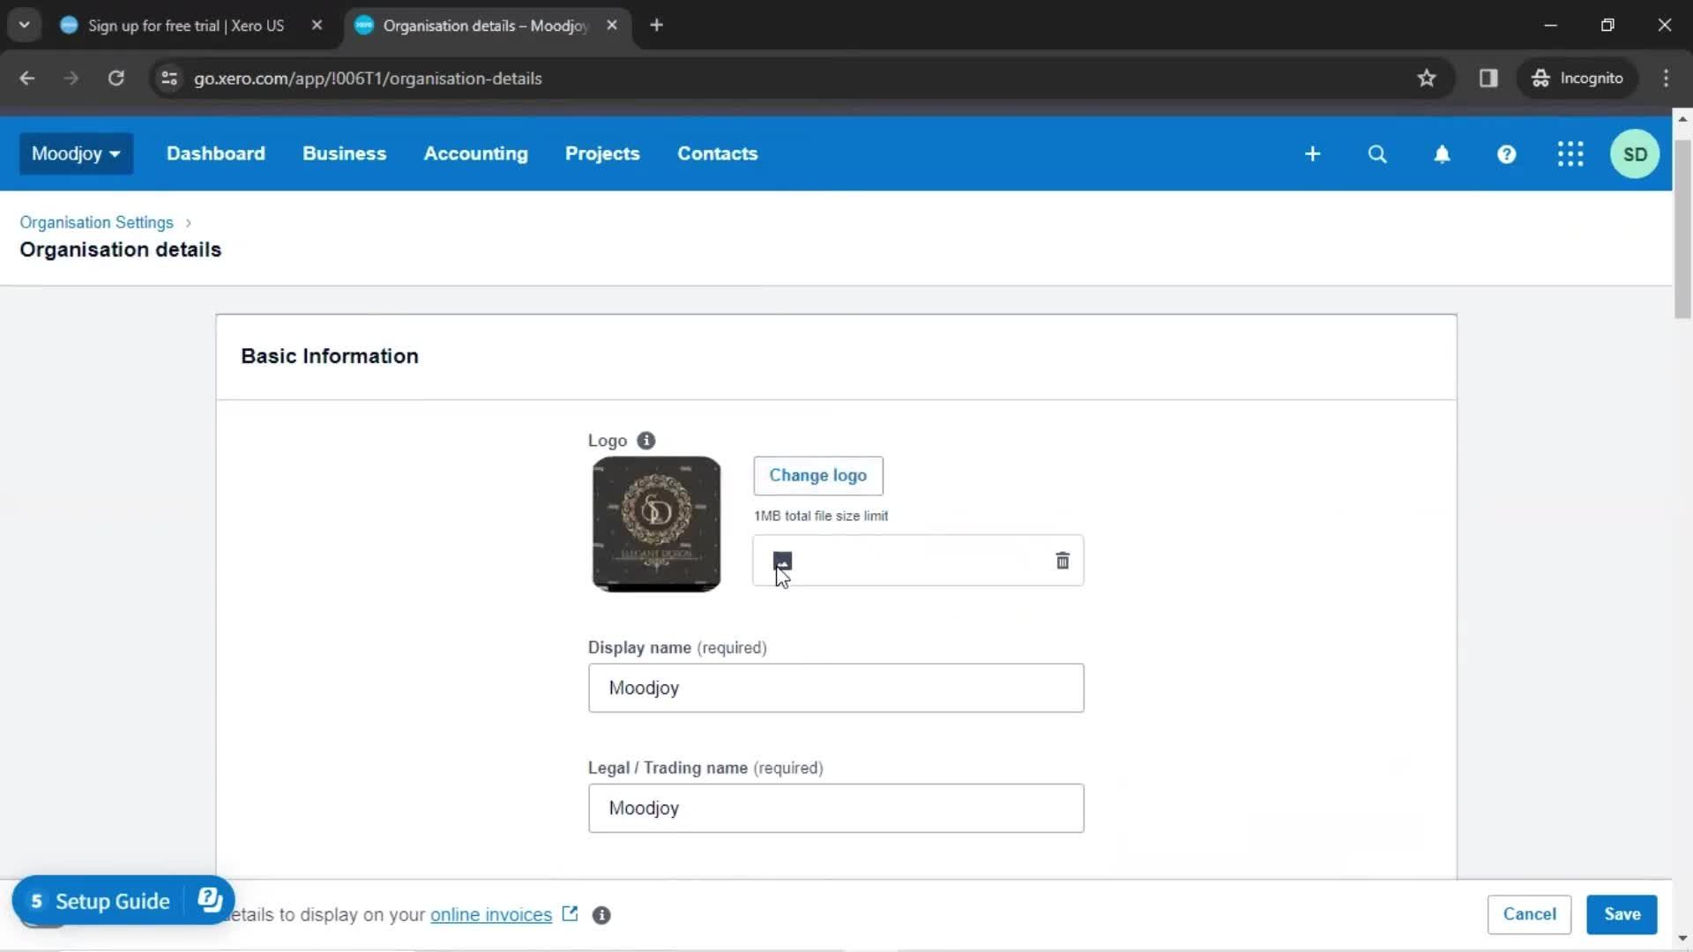1693x952 pixels.
Task: Close the Organisation details tab
Action: (x=612, y=26)
